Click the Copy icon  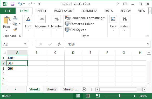[x=15, y=24]
